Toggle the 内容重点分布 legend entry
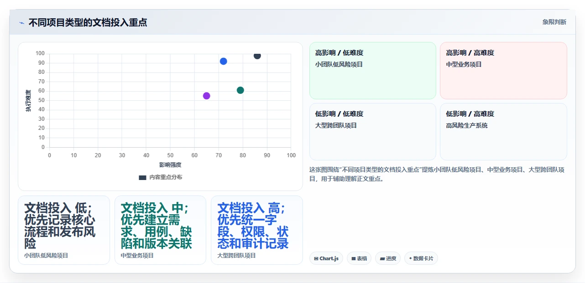The width and height of the screenshot is (585, 283). pyautogui.click(x=160, y=177)
